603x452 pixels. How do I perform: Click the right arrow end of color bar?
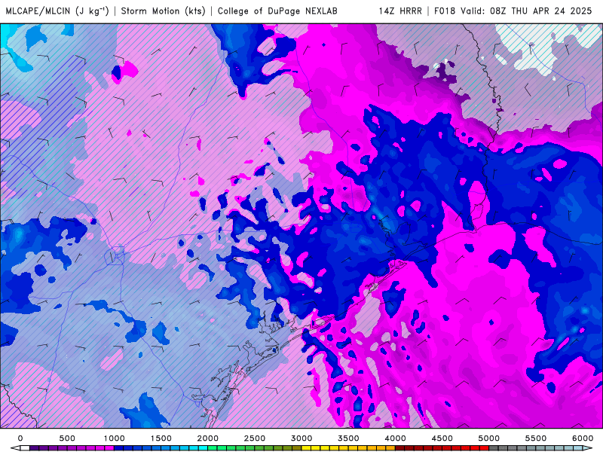coord(589,448)
